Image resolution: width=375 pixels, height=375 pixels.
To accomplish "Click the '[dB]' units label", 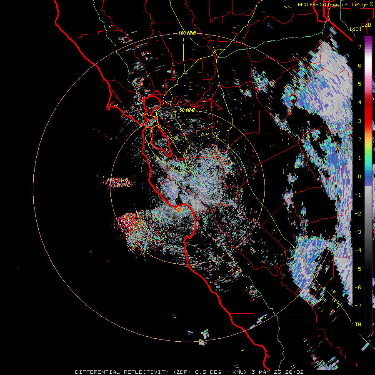I will pyautogui.click(x=356, y=29).
